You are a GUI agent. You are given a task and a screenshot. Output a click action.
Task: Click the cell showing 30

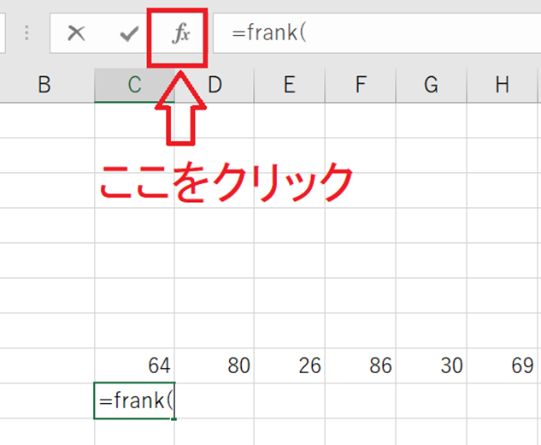[431, 366]
